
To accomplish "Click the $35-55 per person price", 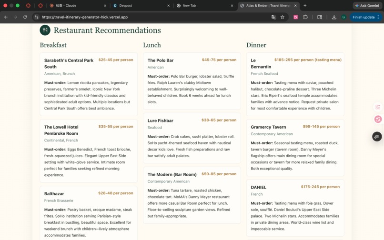I will click(x=116, y=126).
